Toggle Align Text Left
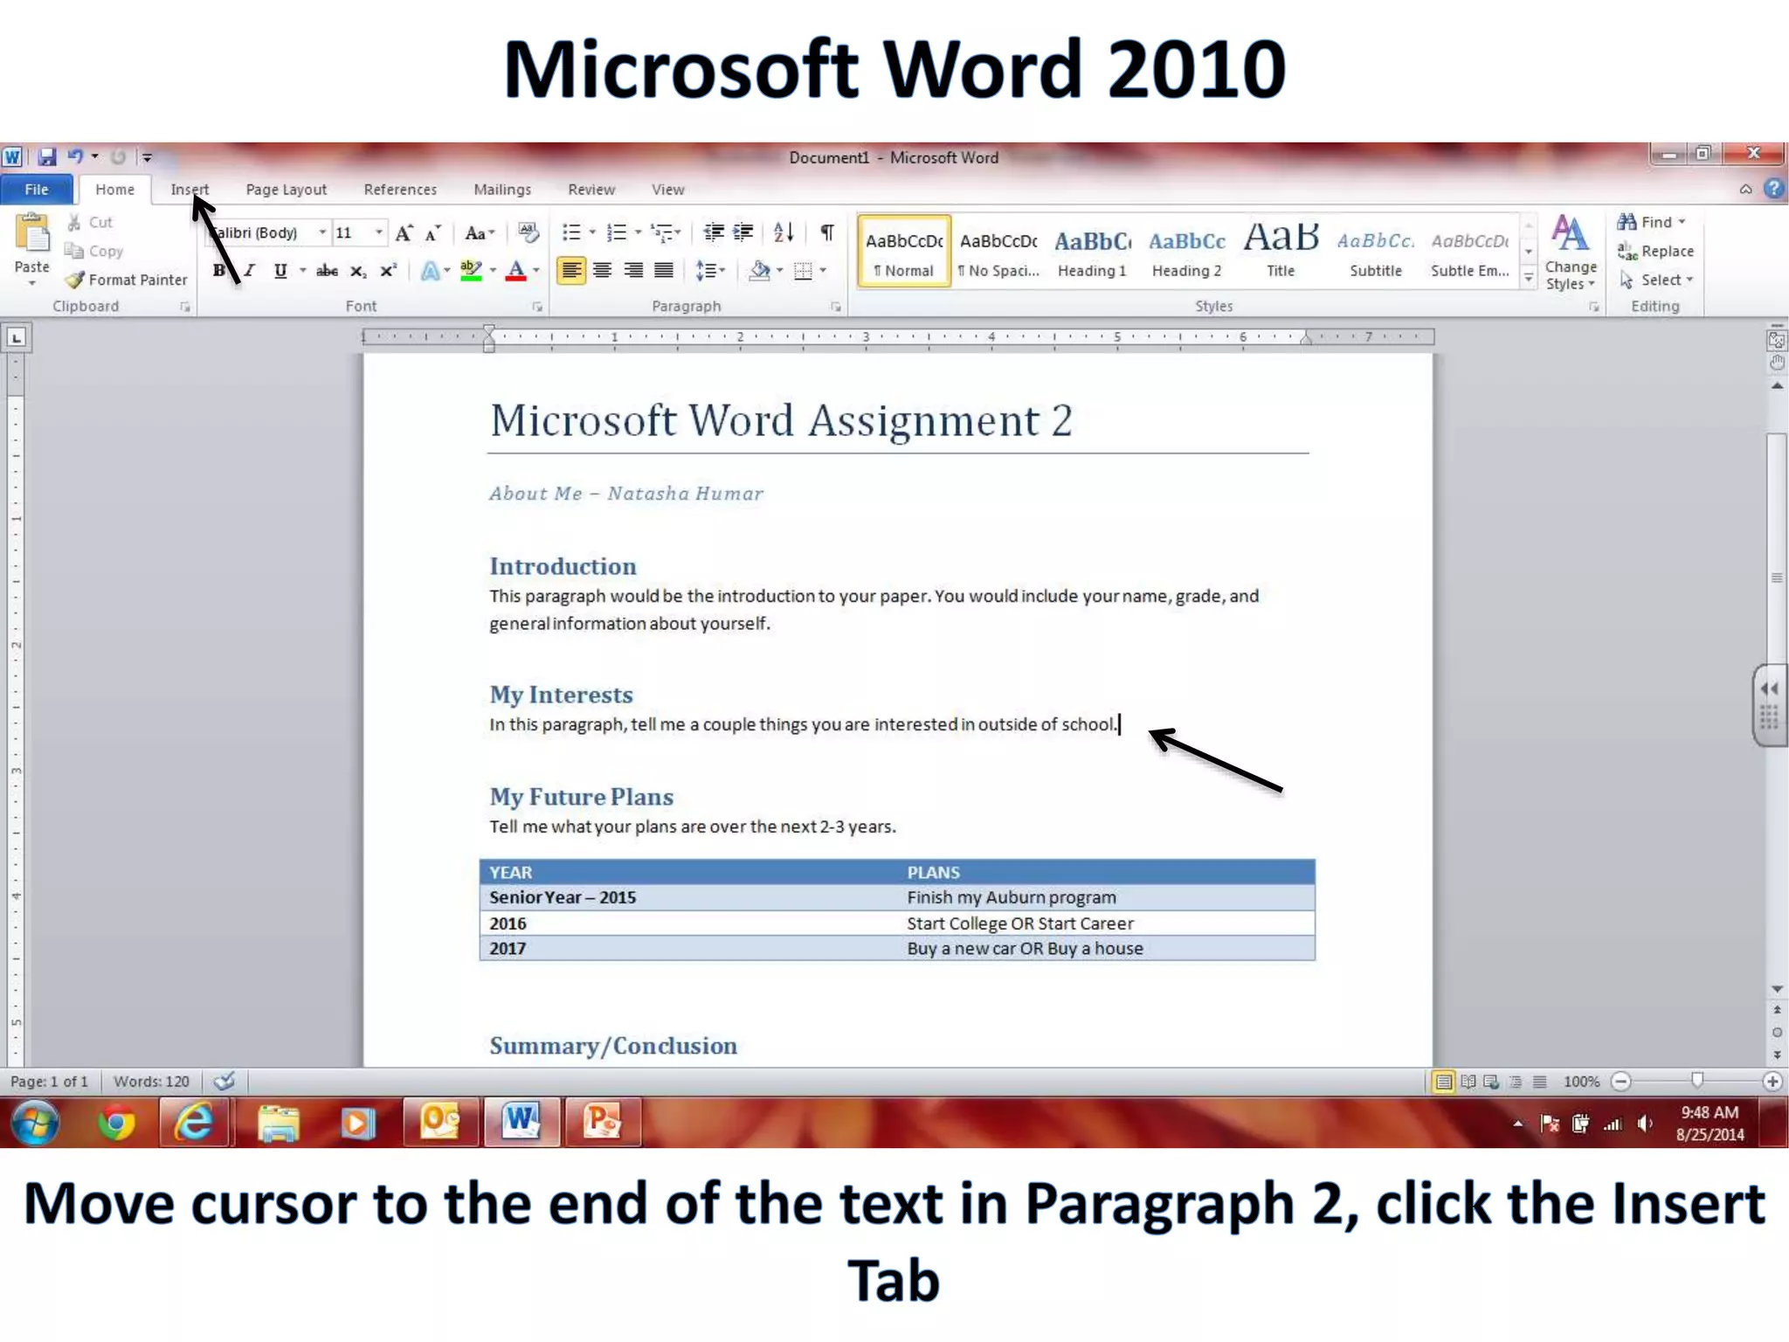1789x1342 pixels. click(x=571, y=271)
